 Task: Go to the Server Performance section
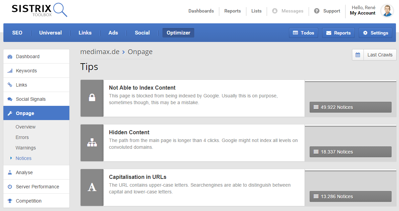click(37, 187)
